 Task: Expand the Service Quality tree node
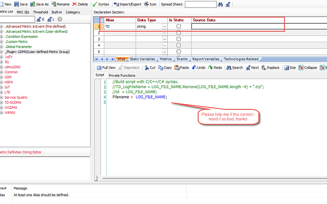[x=1, y=98]
